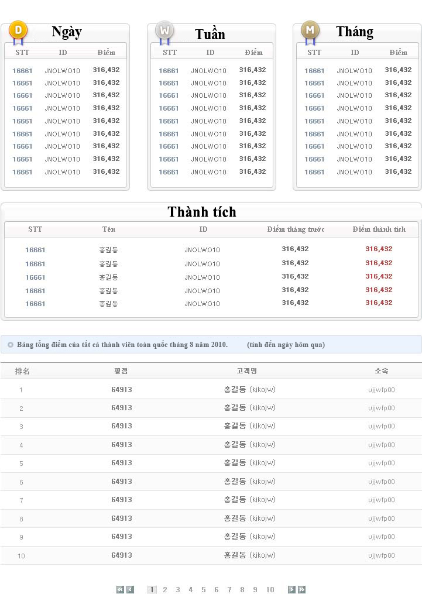Click the Điểm tháng trước column header
422x594 pixels.
click(296, 229)
